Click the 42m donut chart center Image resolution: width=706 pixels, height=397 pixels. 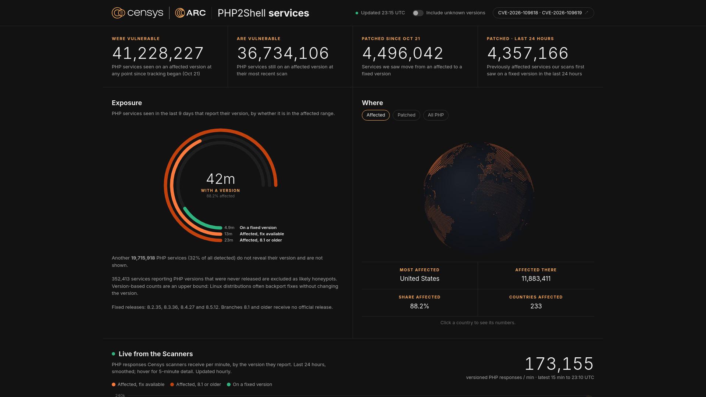pos(221,179)
